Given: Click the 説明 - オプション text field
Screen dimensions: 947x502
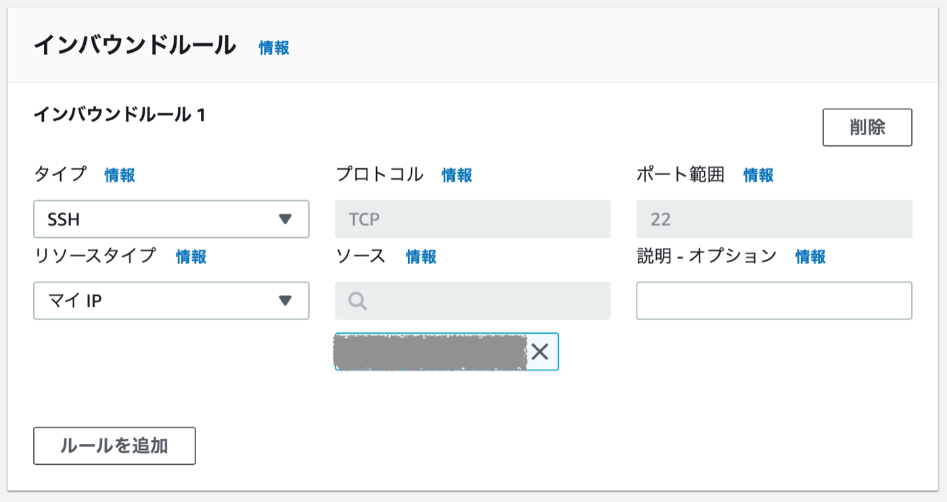Looking at the screenshot, I should click(774, 301).
